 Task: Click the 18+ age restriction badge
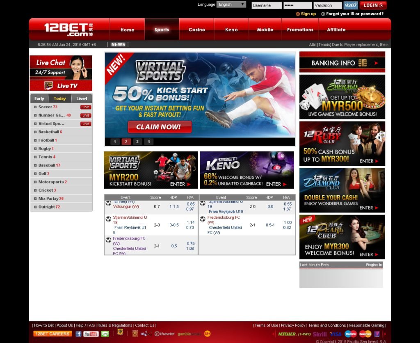pos(207,334)
